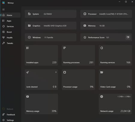135x122 pixels.
Task: Run the performance score benchmark gauge button
Action: pyautogui.click(x=128, y=37)
